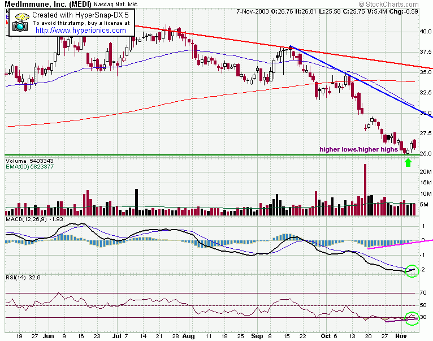Viewport: 433px width, 341px height.
Task: Click the Aug month label on the date axis
Action: pos(189,336)
